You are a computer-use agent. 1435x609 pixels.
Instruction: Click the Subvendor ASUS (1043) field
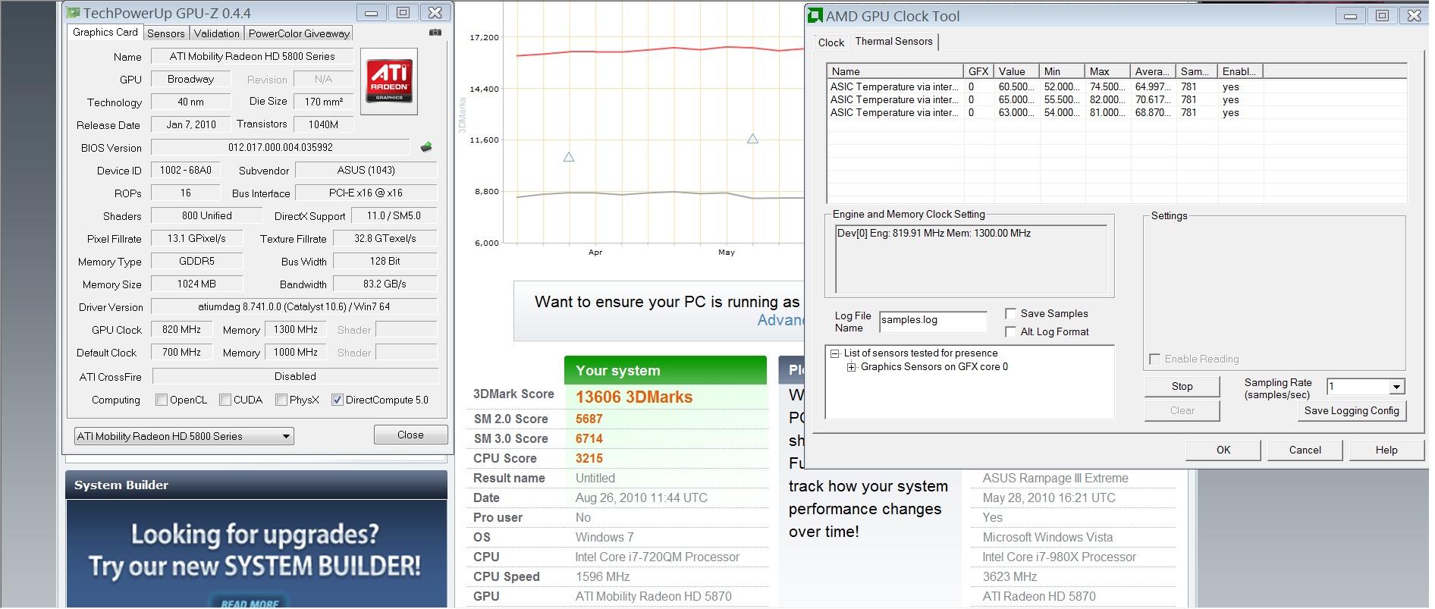pos(366,170)
